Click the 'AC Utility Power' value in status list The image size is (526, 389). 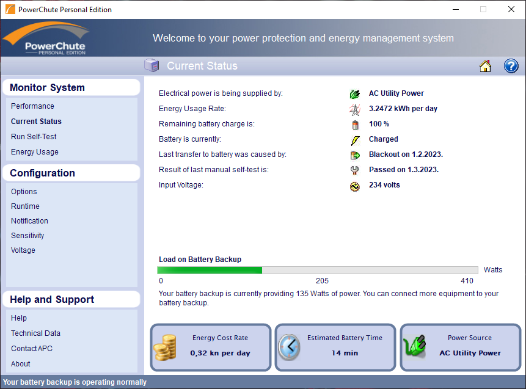click(x=396, y=93)
